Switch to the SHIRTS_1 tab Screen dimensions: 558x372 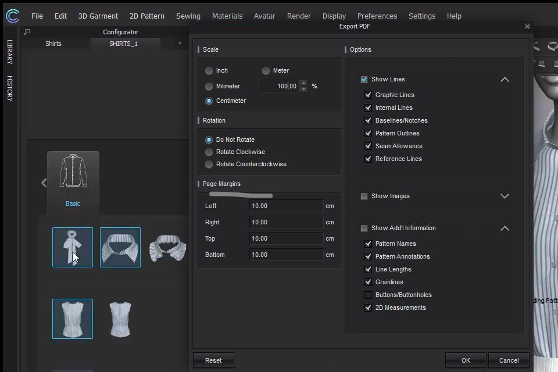tap(123, 44)
